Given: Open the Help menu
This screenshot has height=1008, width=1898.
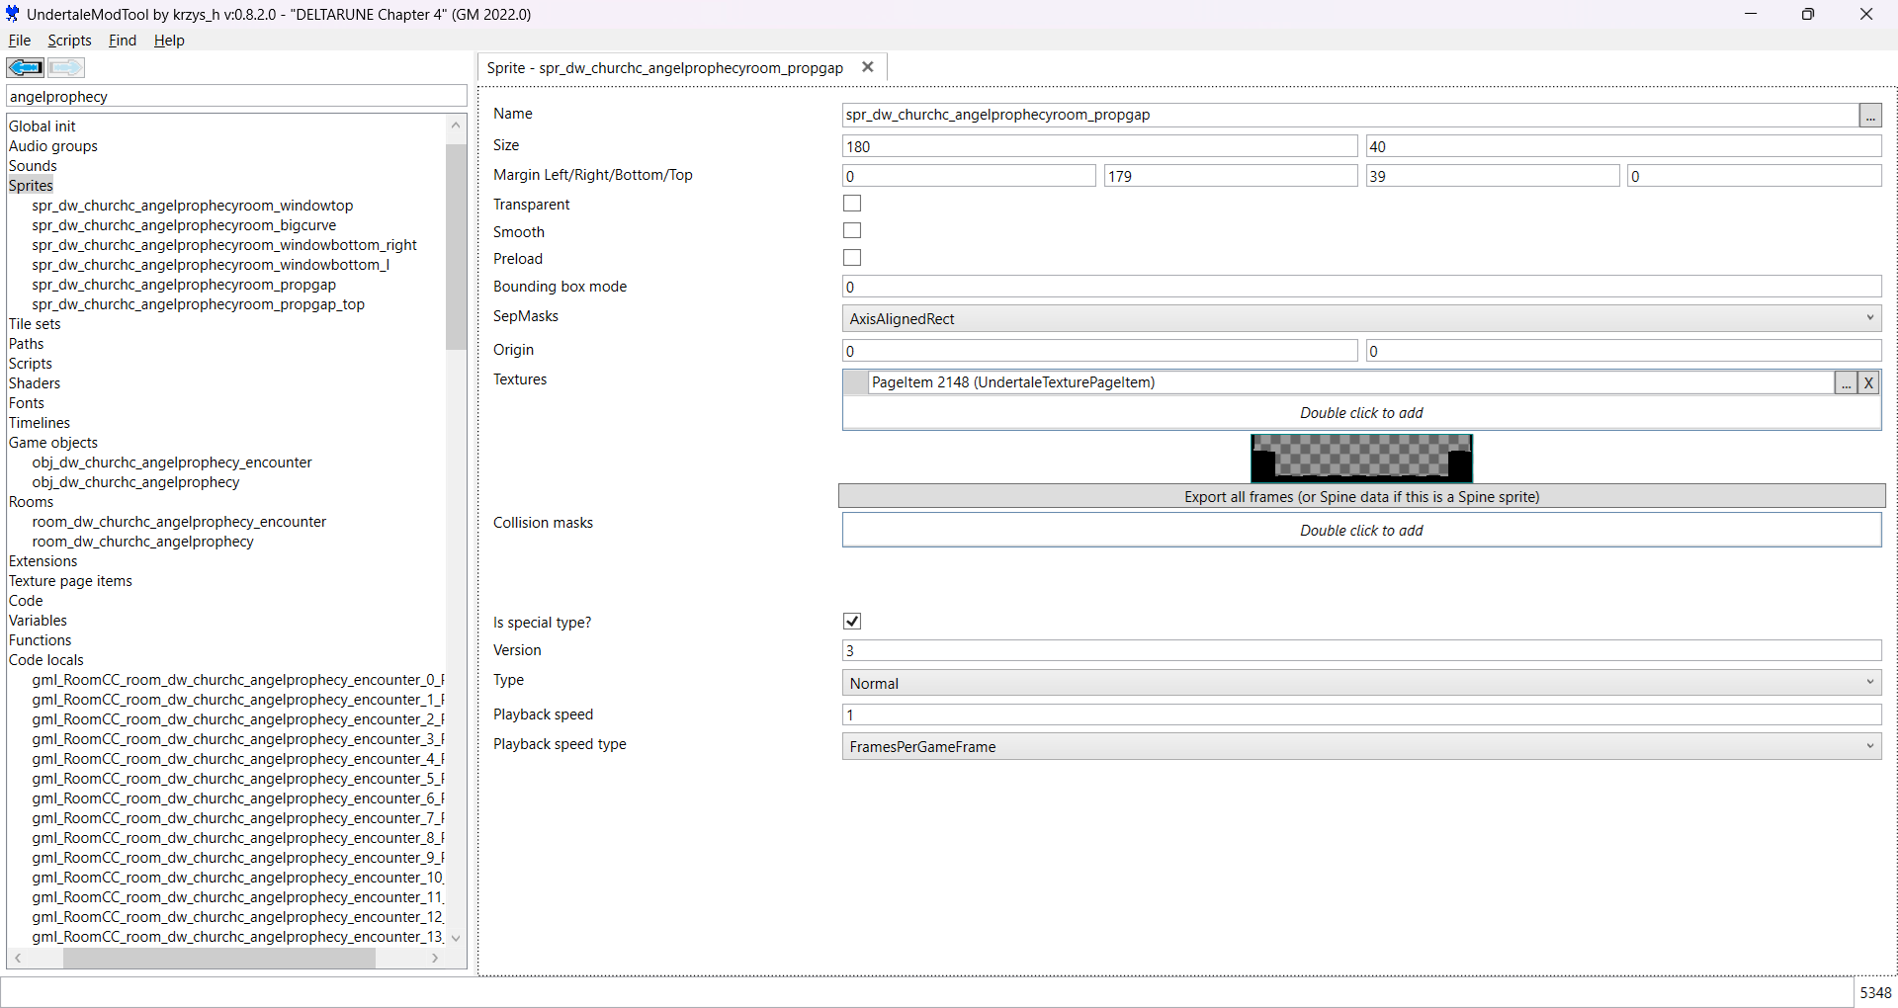Looking at the screenshot, I should point(169,41).
